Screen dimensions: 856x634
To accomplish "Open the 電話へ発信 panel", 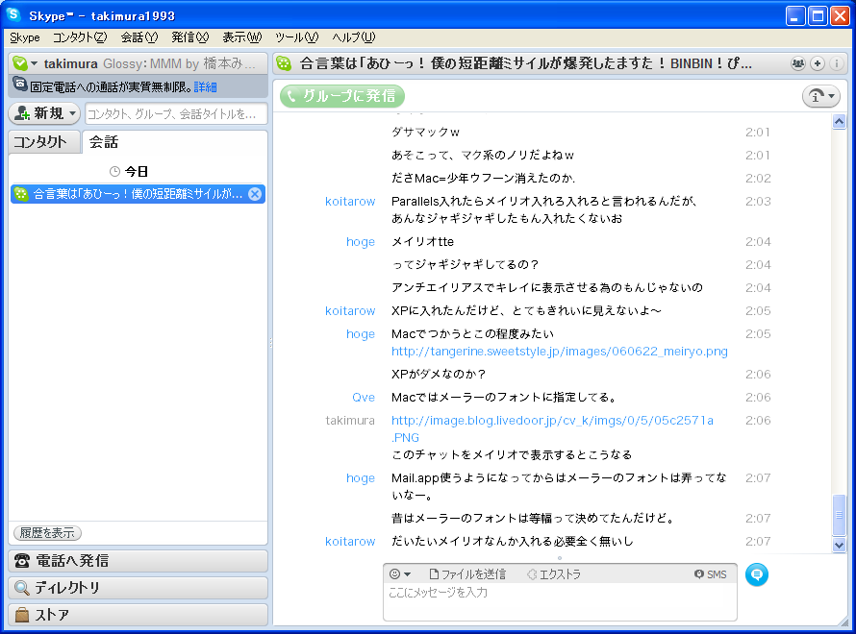I will 138,560.
